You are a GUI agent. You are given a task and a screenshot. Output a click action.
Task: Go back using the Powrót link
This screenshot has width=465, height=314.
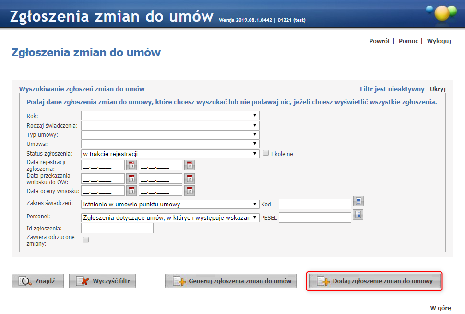pos(379,41)
